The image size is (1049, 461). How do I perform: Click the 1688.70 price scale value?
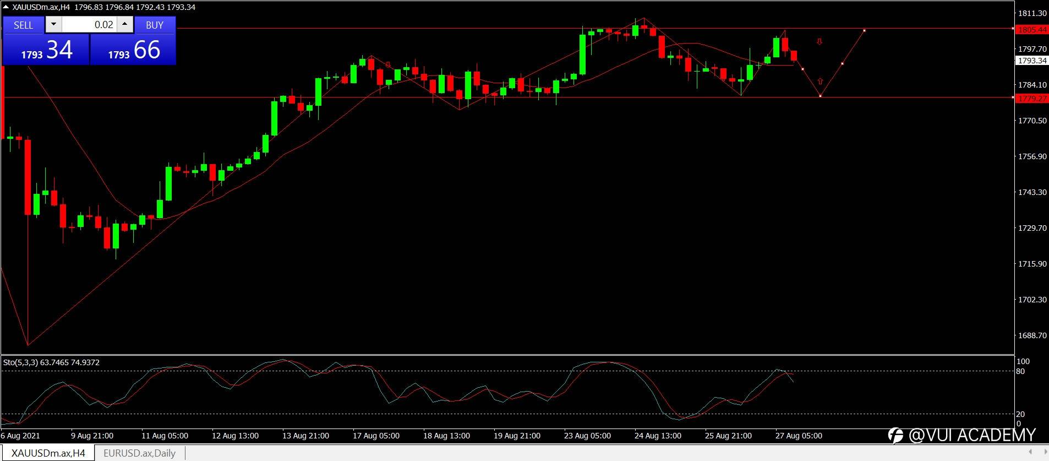pyautogui.click(x=1032, y=335)
